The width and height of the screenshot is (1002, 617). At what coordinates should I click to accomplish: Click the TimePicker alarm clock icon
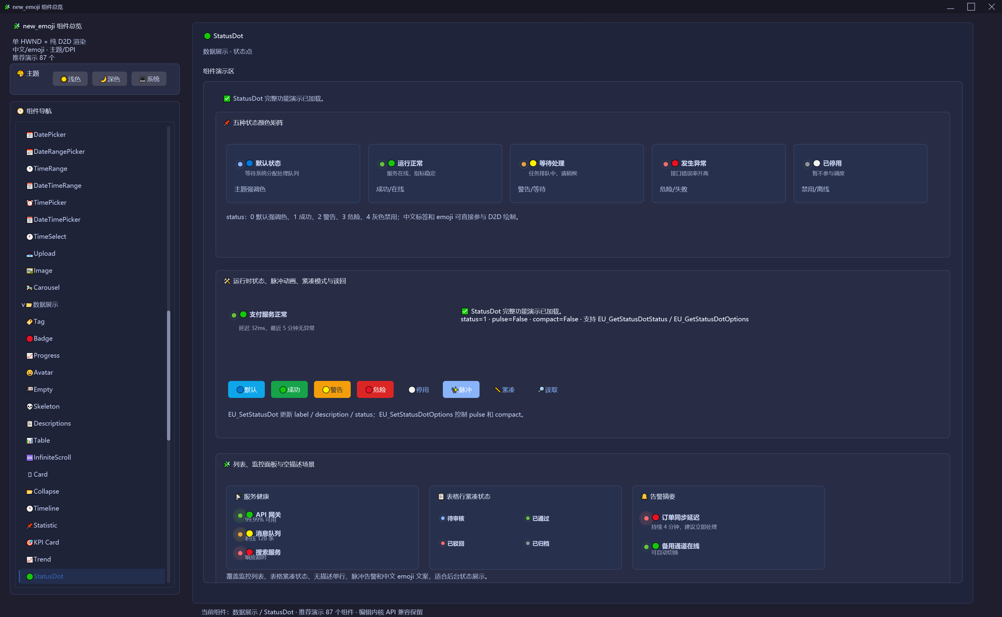[x=30, y=203]
